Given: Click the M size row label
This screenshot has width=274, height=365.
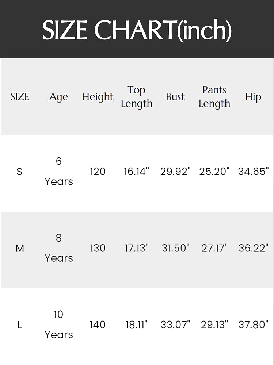Looking at the screenshot, I should [20, 248].
